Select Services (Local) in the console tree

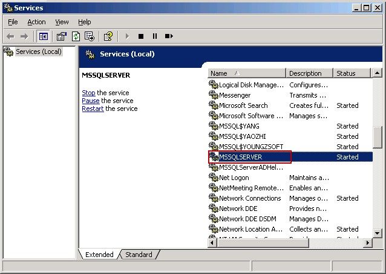38,52
